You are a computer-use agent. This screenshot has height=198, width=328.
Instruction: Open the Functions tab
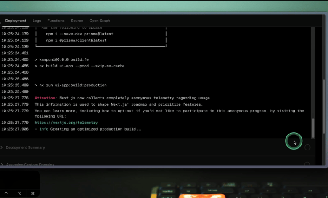click(56, 21)
